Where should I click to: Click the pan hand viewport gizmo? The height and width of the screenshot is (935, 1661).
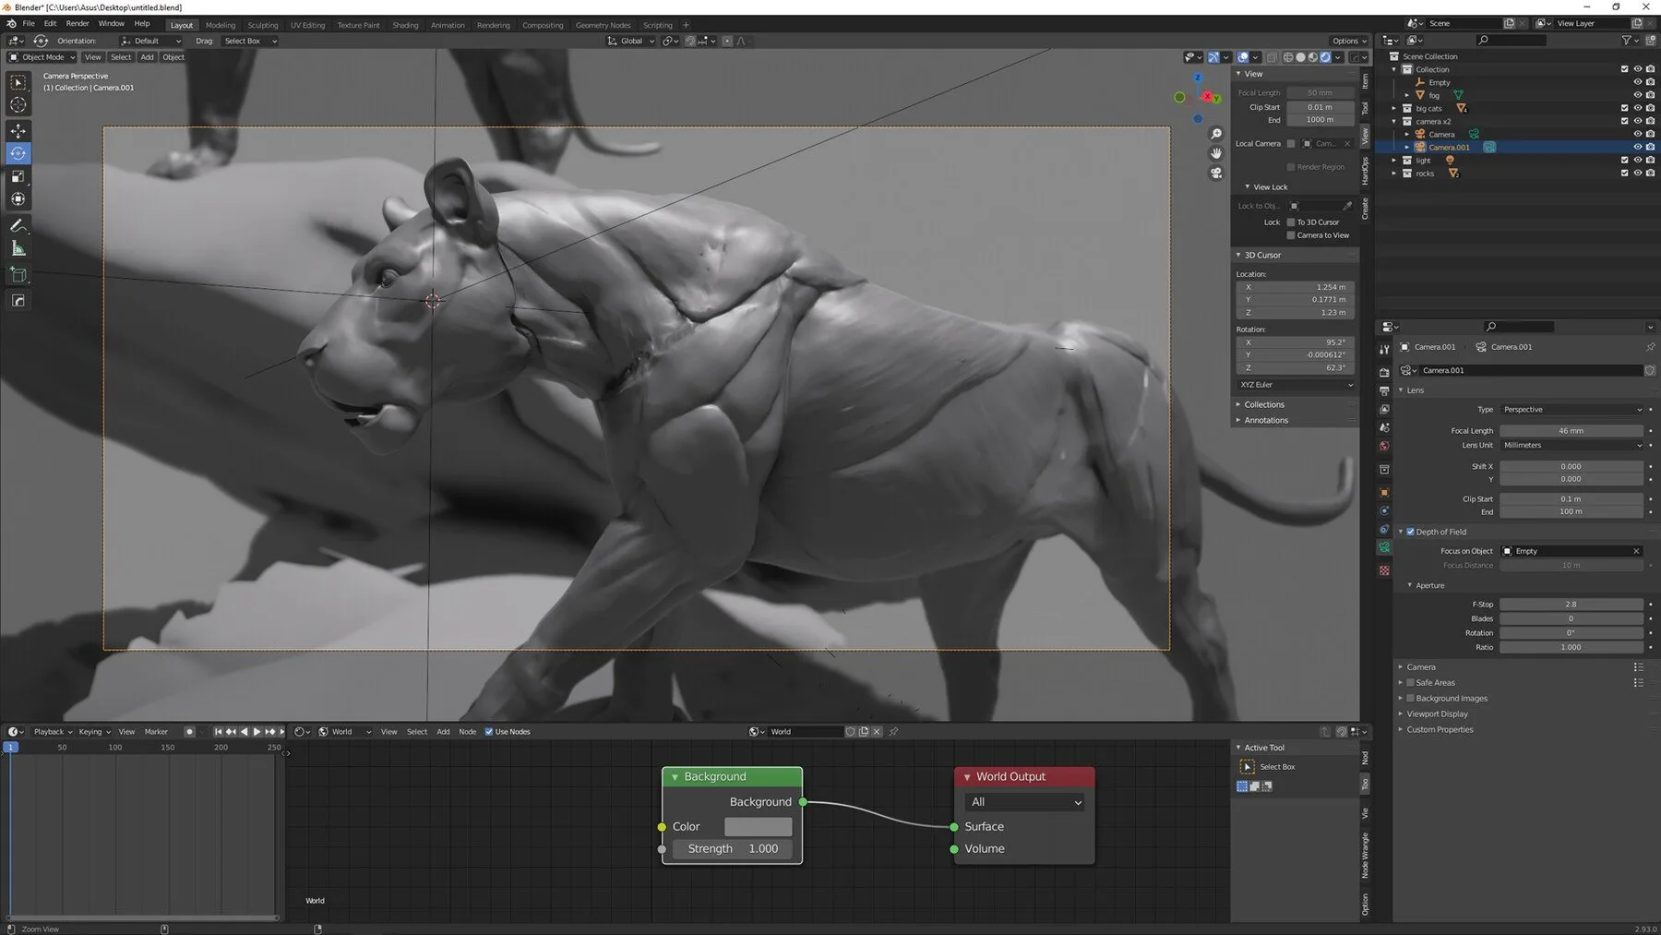[1216, 153]
